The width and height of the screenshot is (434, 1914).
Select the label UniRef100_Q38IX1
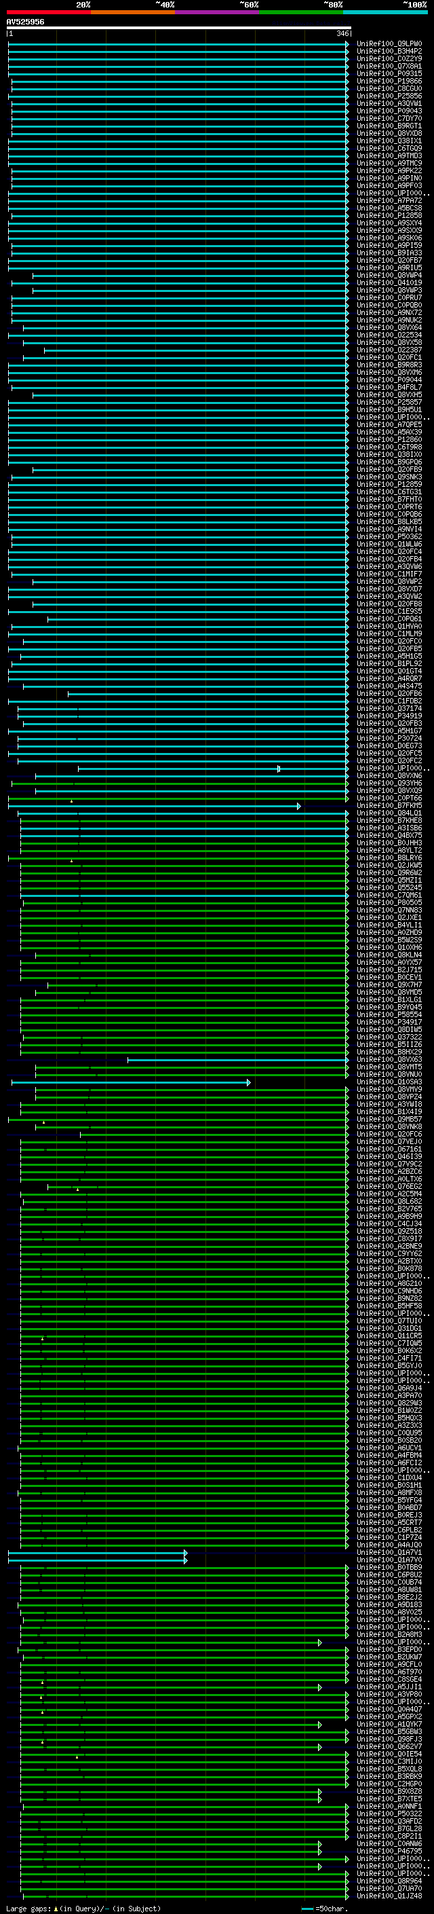[389, 141]
